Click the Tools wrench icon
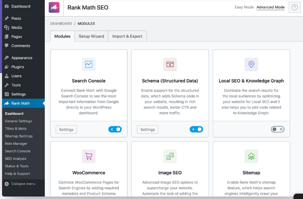303x199 pixels. [x=7, y=85]
